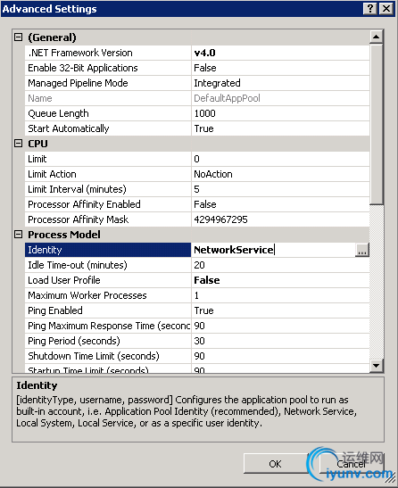
Task: Collapse the Process Model section
Action: 19,235
